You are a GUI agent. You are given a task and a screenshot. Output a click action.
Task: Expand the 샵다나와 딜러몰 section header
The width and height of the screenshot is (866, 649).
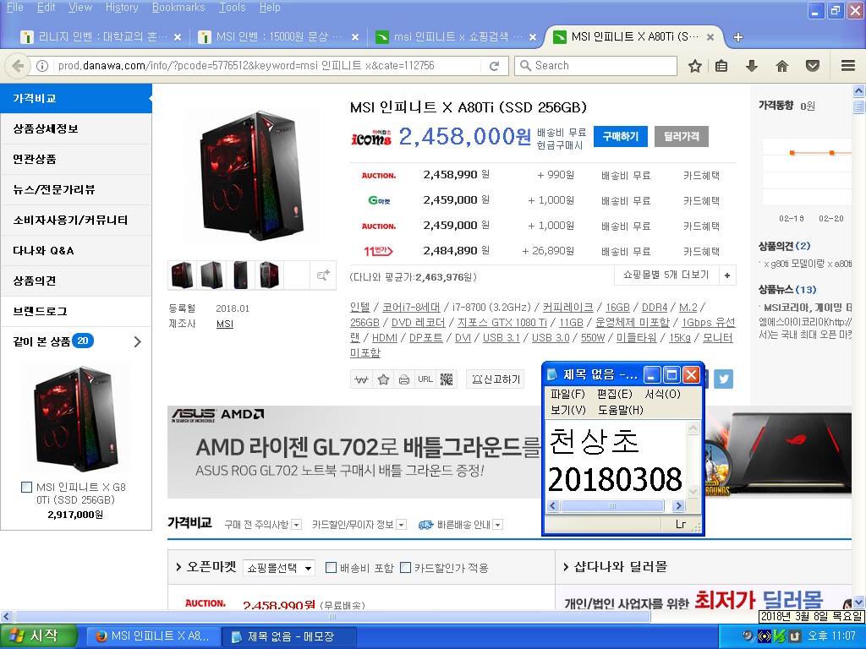(615, 567)
